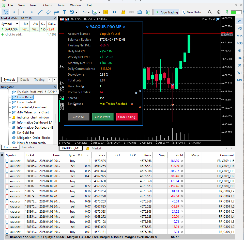Select the Equidistant Channel tool
The width and height of the screenshot is (244, 240).
click(x=49, y=12)
